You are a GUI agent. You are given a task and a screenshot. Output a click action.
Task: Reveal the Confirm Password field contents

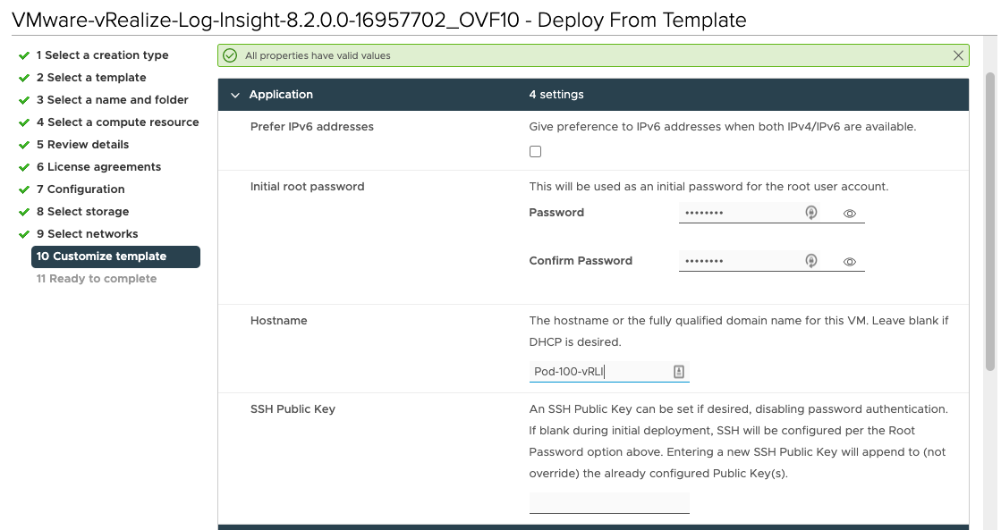[x=850, y=262]
